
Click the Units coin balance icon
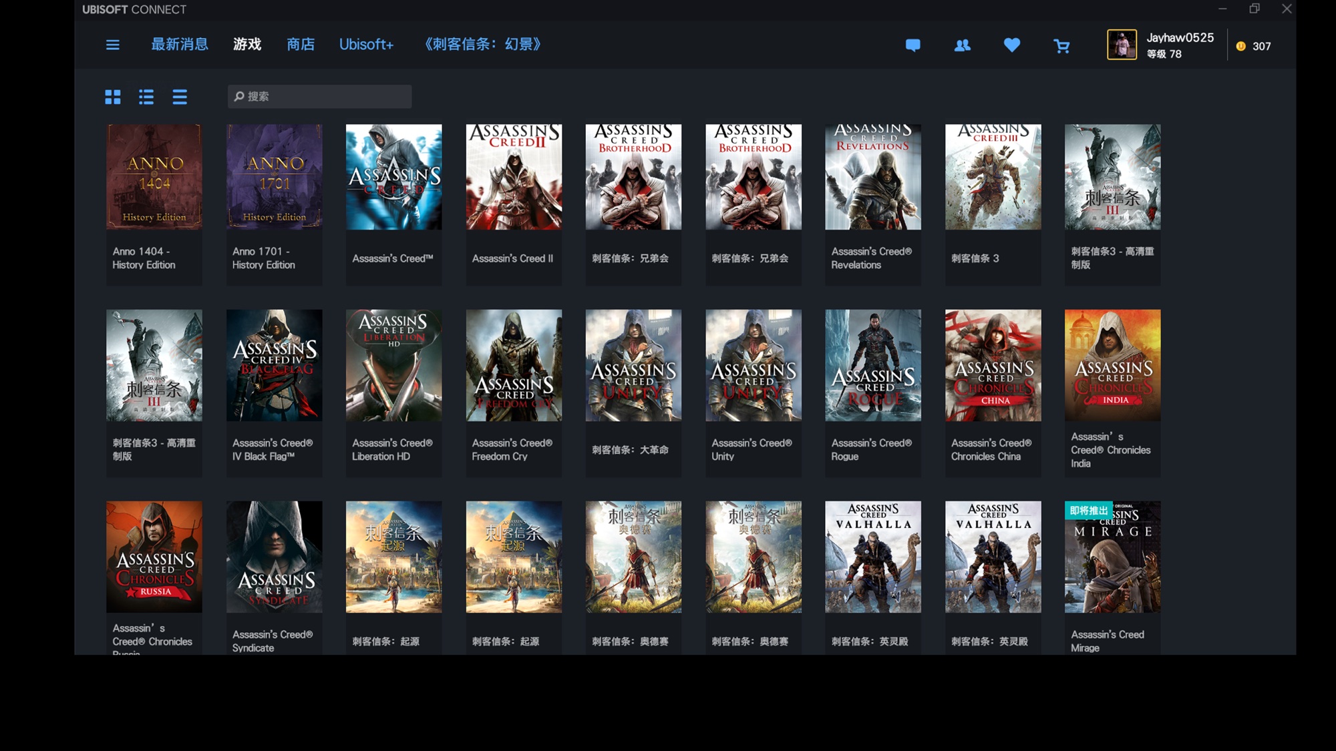click(1241, 46)
